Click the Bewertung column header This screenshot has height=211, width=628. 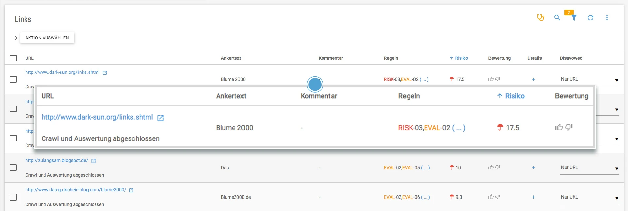click(x=499, y=58)
